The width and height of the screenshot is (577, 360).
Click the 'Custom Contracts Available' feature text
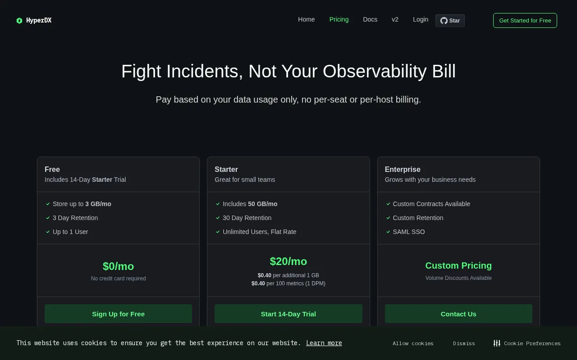point(431,204)
